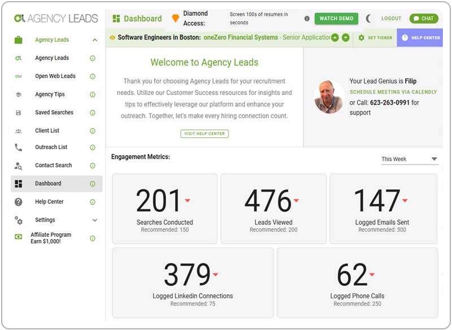The height and width of the screenshot is (330, 452).
Task: Click the Contact Search person-magnifier icon
Action: tap(18, 166)
